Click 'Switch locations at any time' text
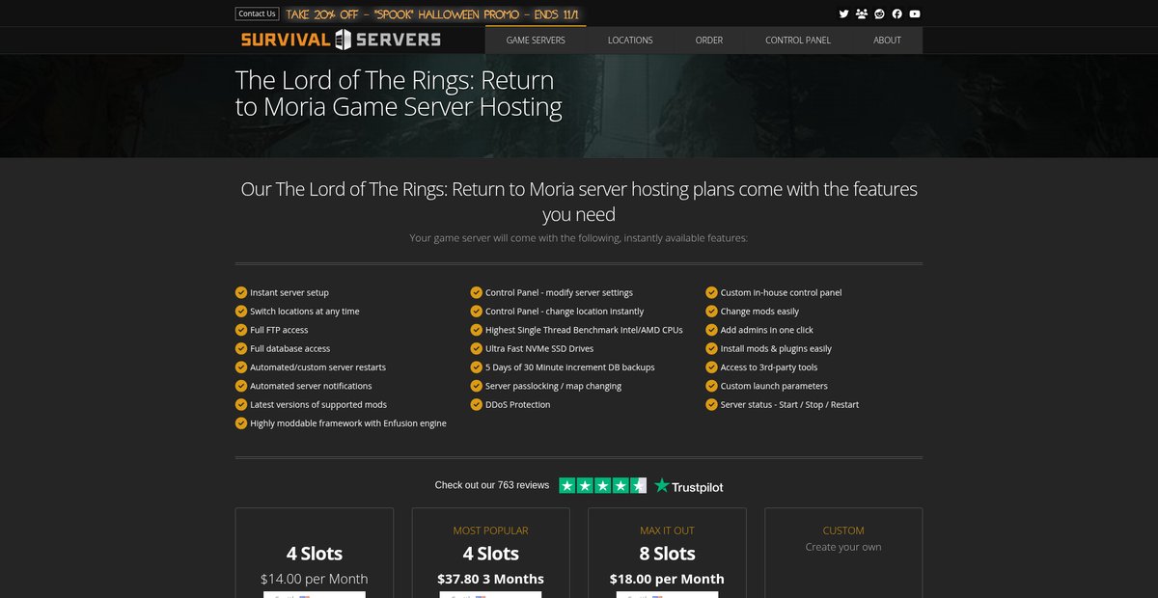 pyautogui.click(x=305, y=312)
